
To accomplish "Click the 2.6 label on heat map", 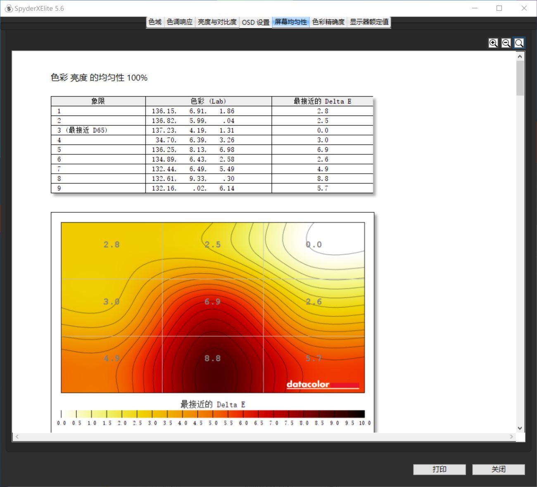I will coord(314,302).
